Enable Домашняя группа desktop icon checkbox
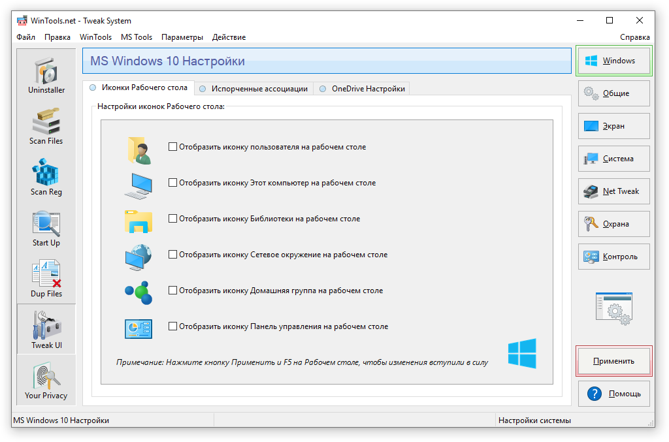 pos(172,291)
